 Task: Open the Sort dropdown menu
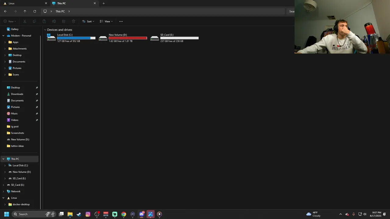tap(88, 21)
